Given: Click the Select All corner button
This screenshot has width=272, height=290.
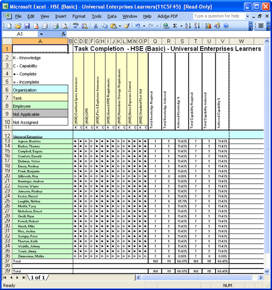Looking at the screenshot, I should tap(7, 41).
